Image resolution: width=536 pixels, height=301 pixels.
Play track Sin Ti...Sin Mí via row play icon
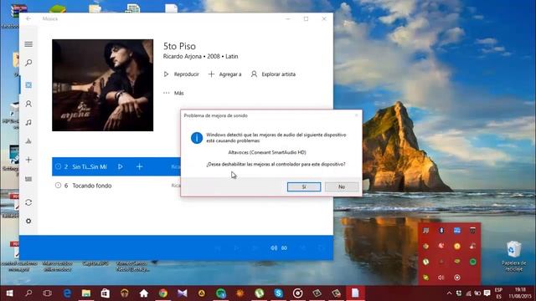click(121, 167)
